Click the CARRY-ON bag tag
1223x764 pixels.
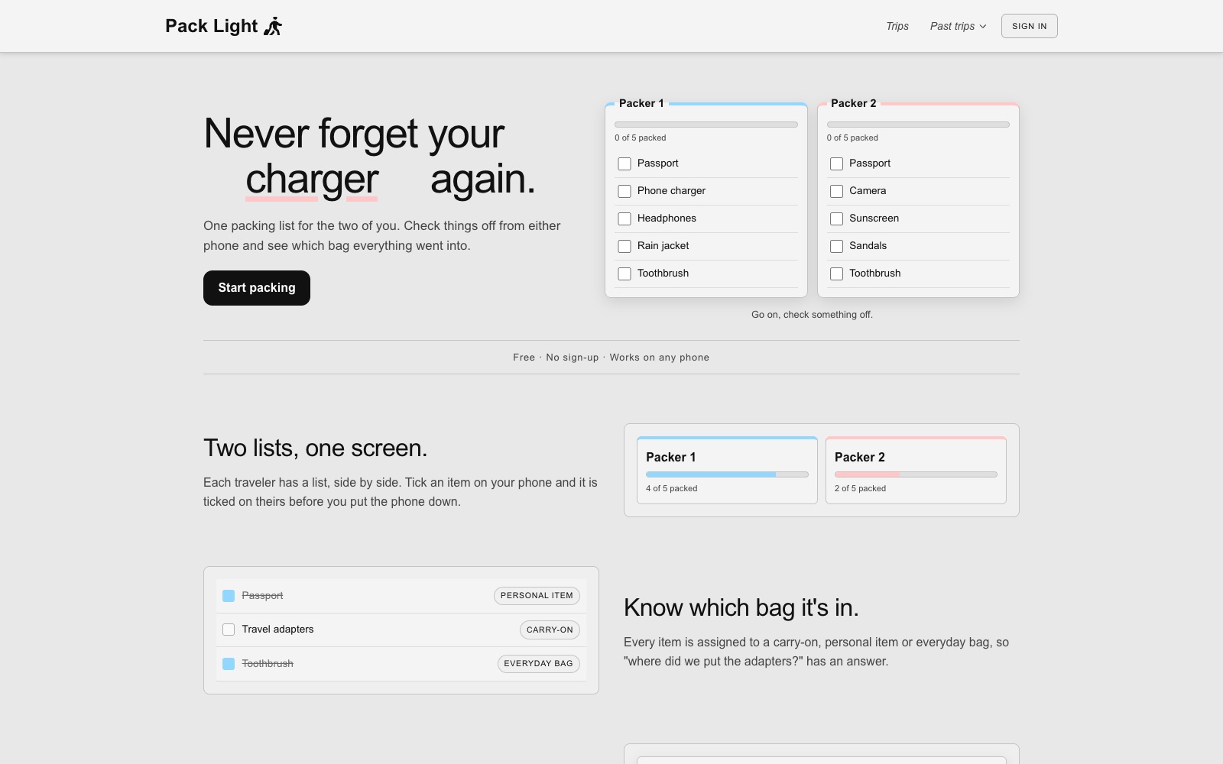click(x=550, y=630)
